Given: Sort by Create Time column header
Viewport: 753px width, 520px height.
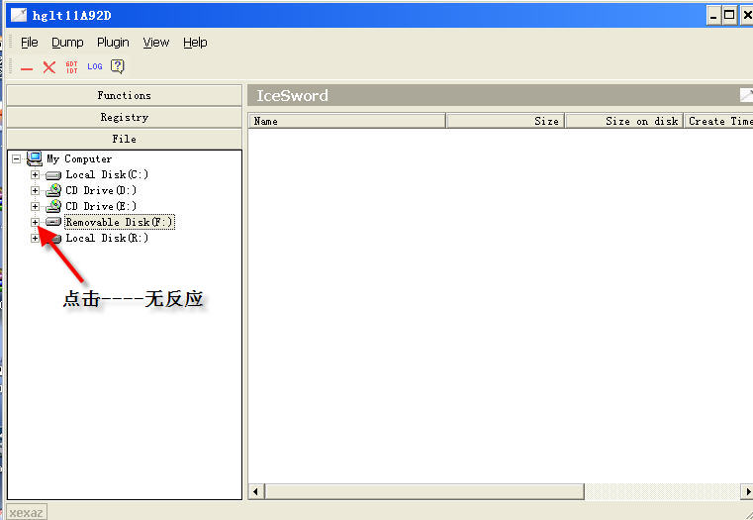Looking at the screenshot, I should (x=719, y=121).
